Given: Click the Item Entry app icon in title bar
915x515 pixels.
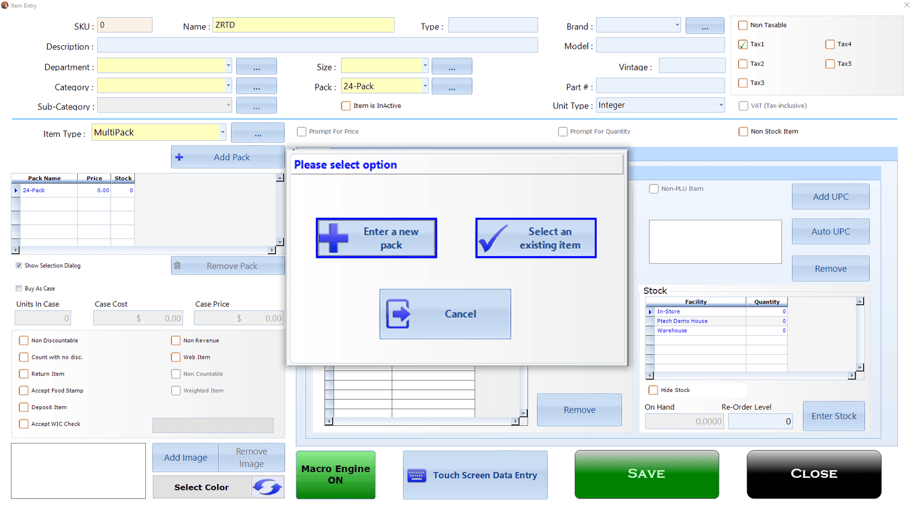Looking at the screenshot, I should pyautogui.click(x=5, y=5).
